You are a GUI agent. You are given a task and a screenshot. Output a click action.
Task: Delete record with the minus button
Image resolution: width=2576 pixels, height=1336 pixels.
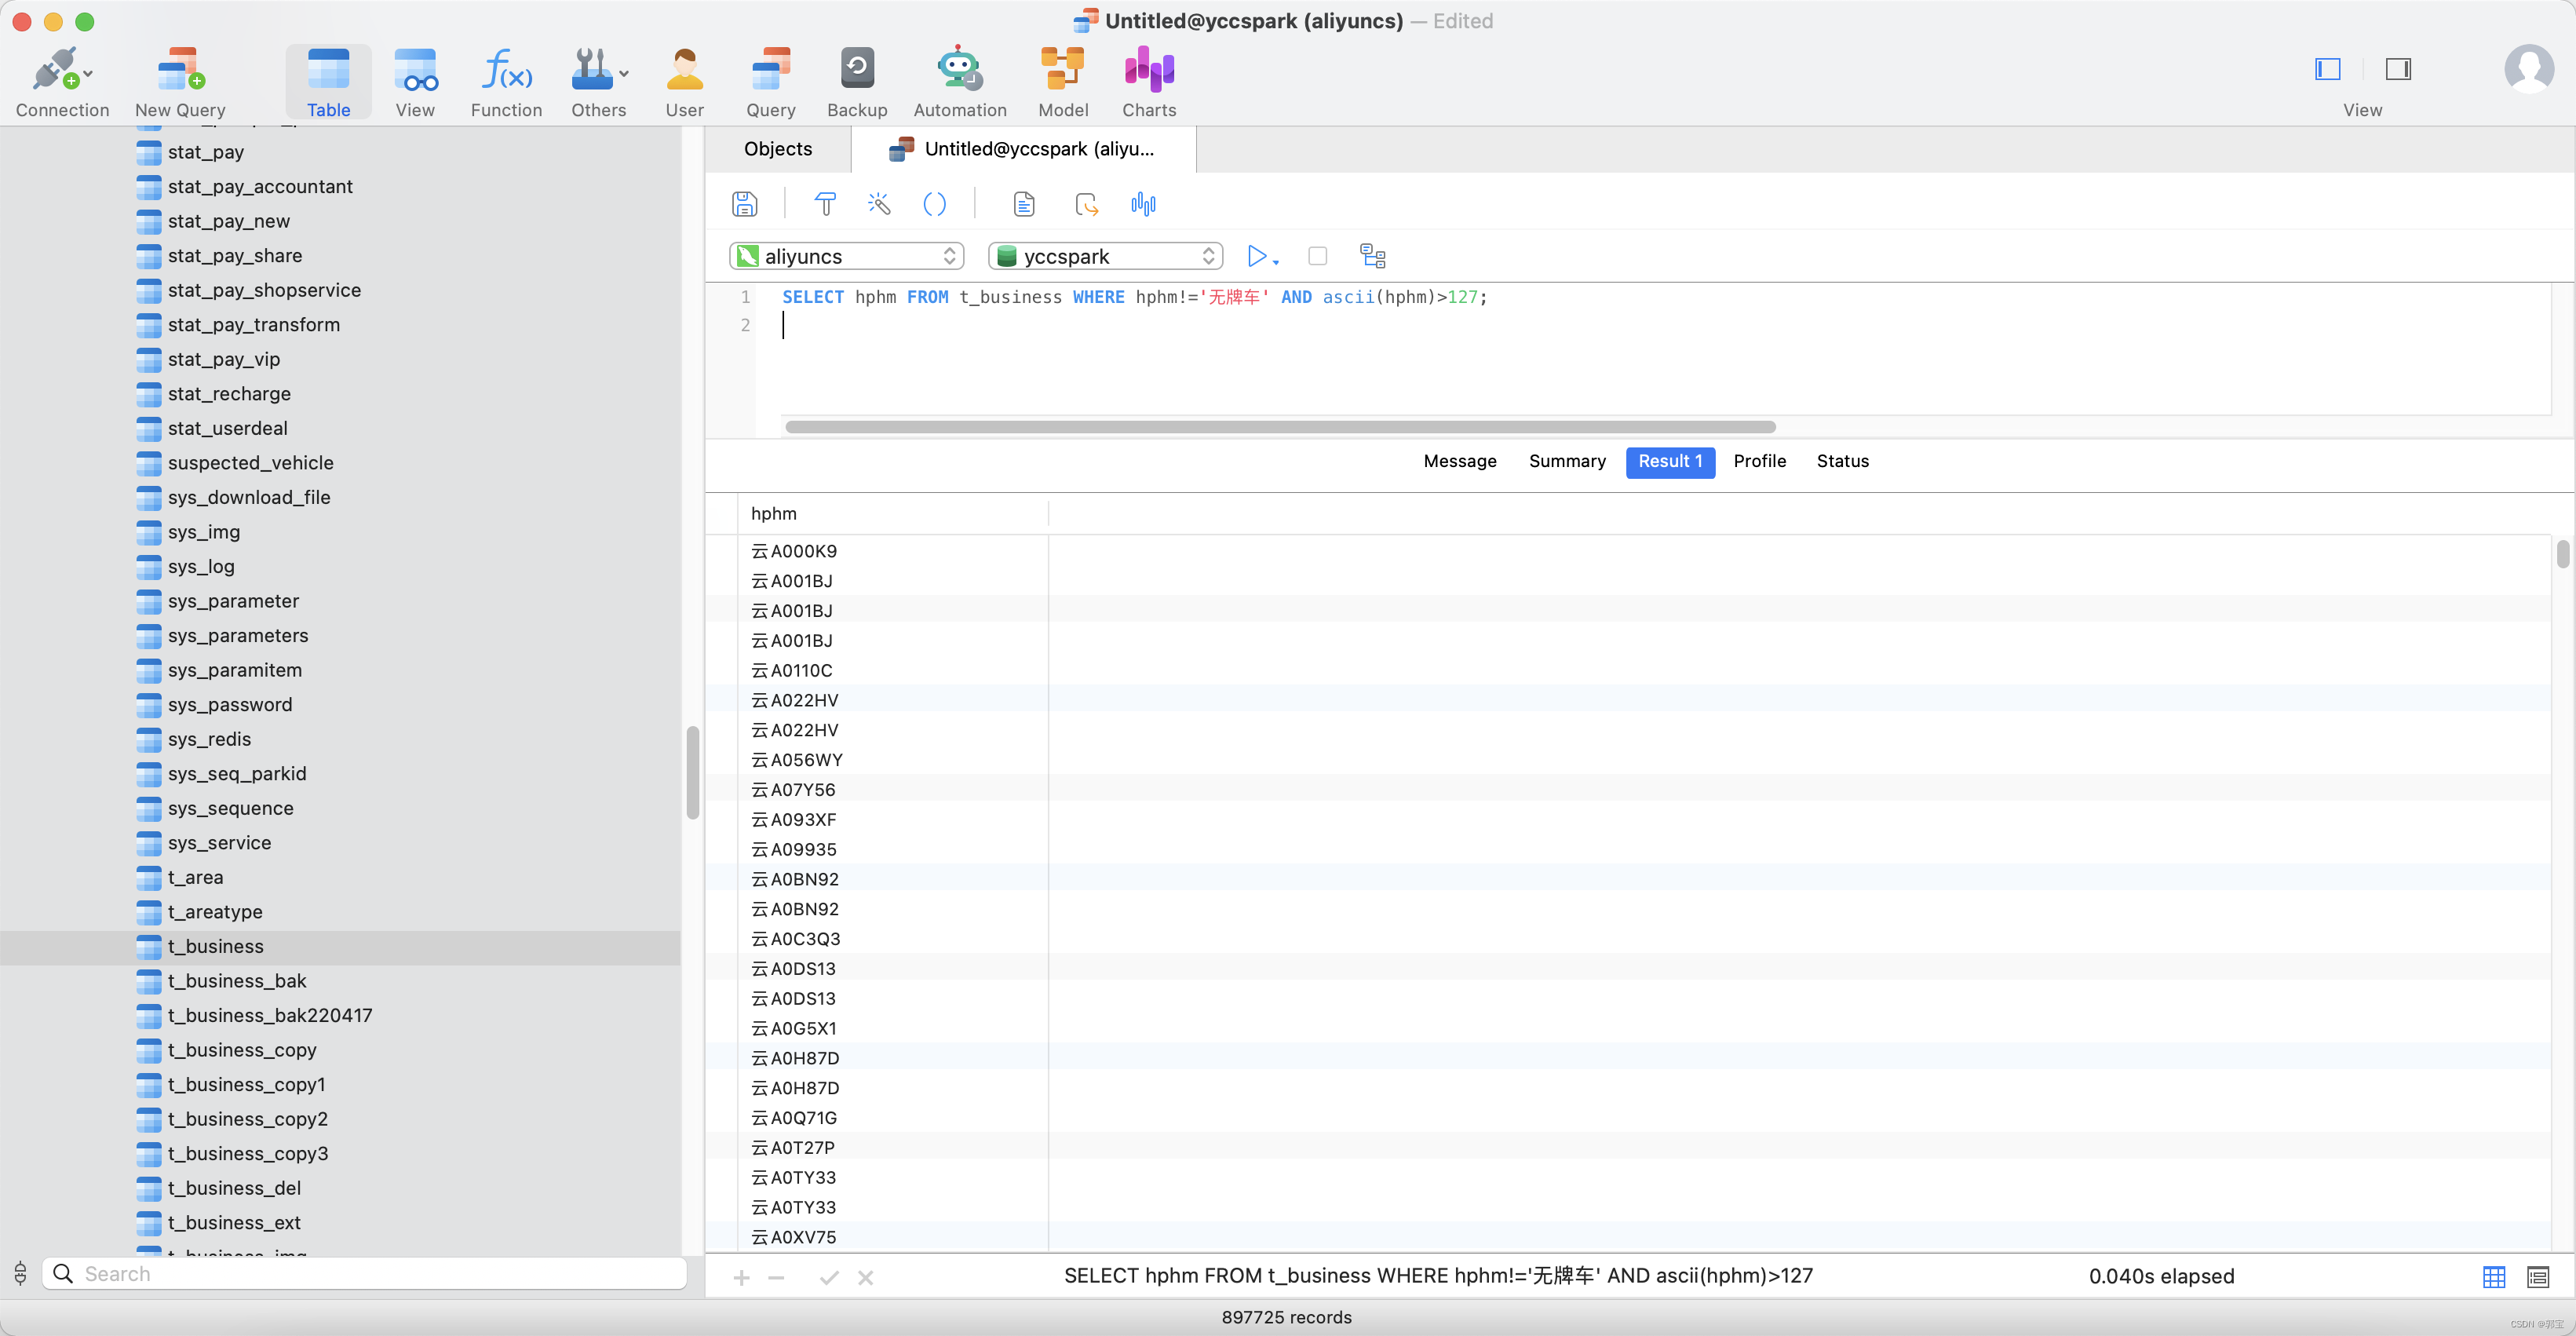pyautogui.click(x=776, y=1277)
